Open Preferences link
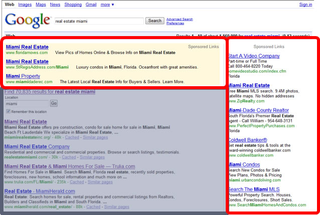320x215 pixels. (x=175, y=23)
